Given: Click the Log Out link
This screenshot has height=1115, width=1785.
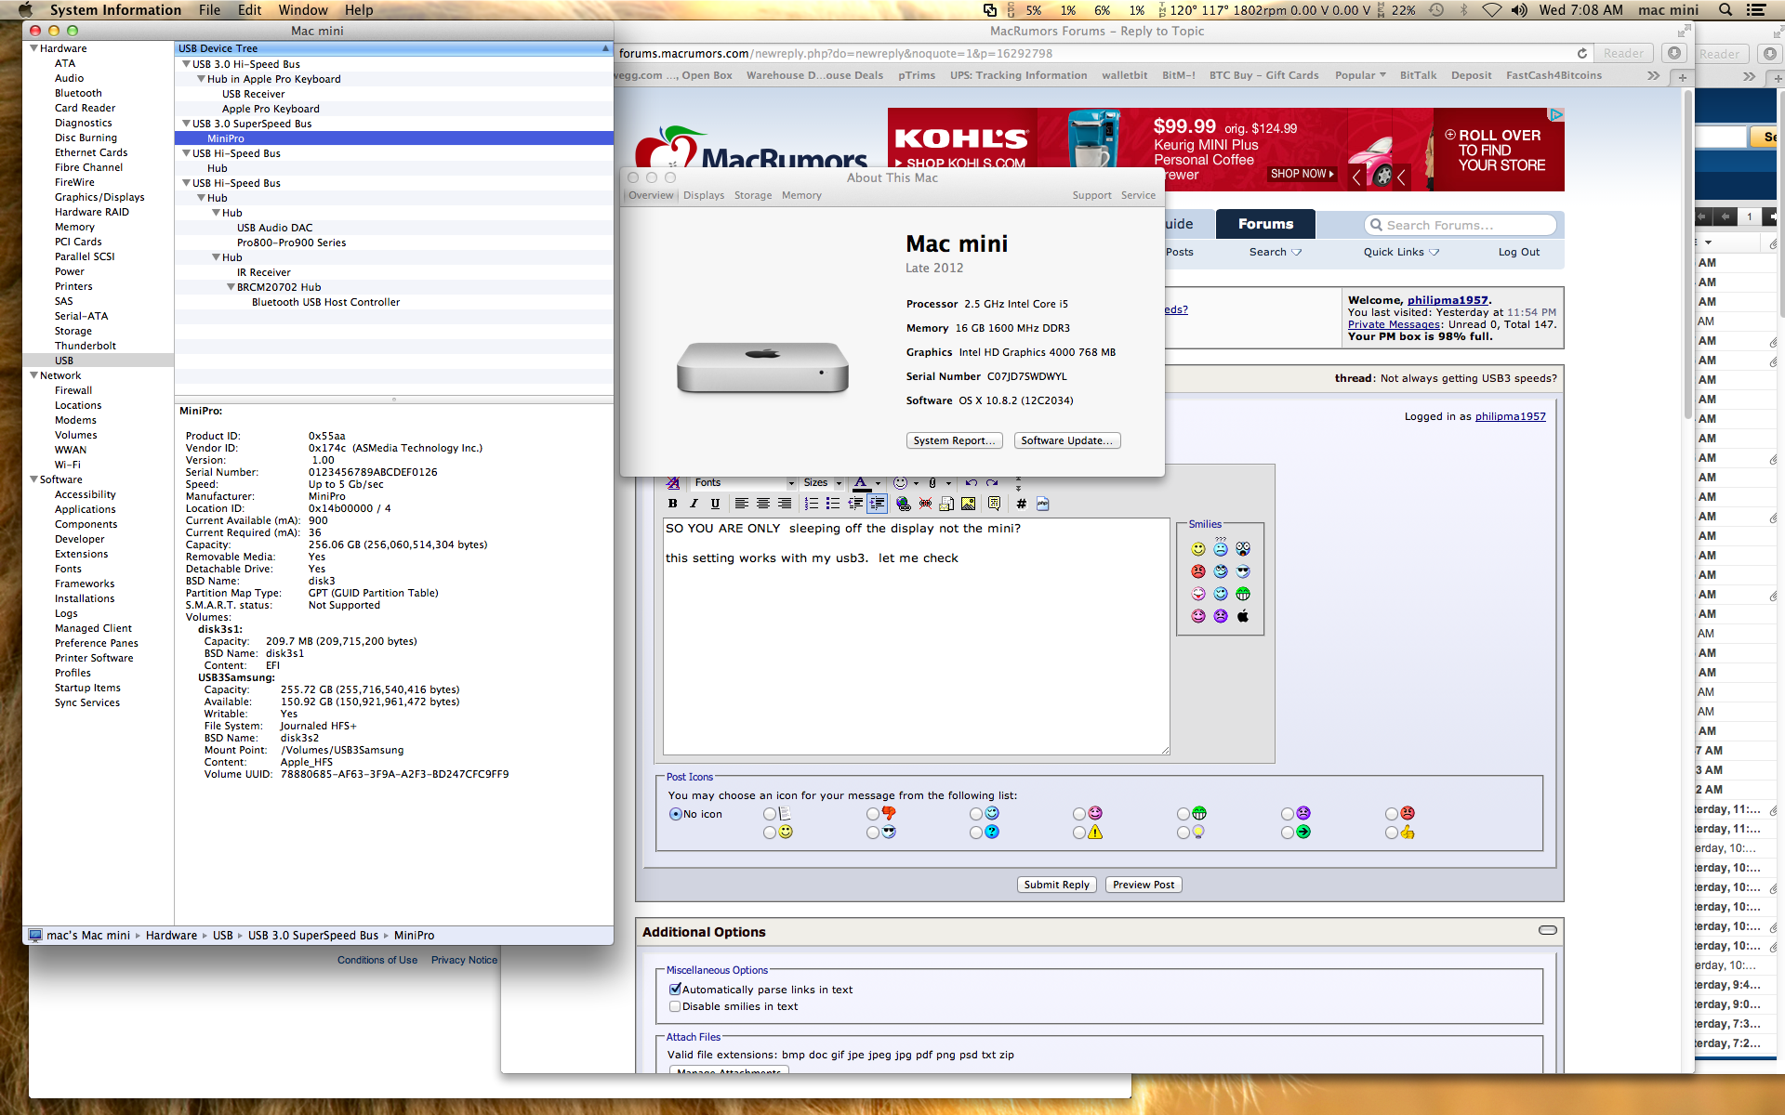Looking at the screenshot, I should pos(1518,252).
